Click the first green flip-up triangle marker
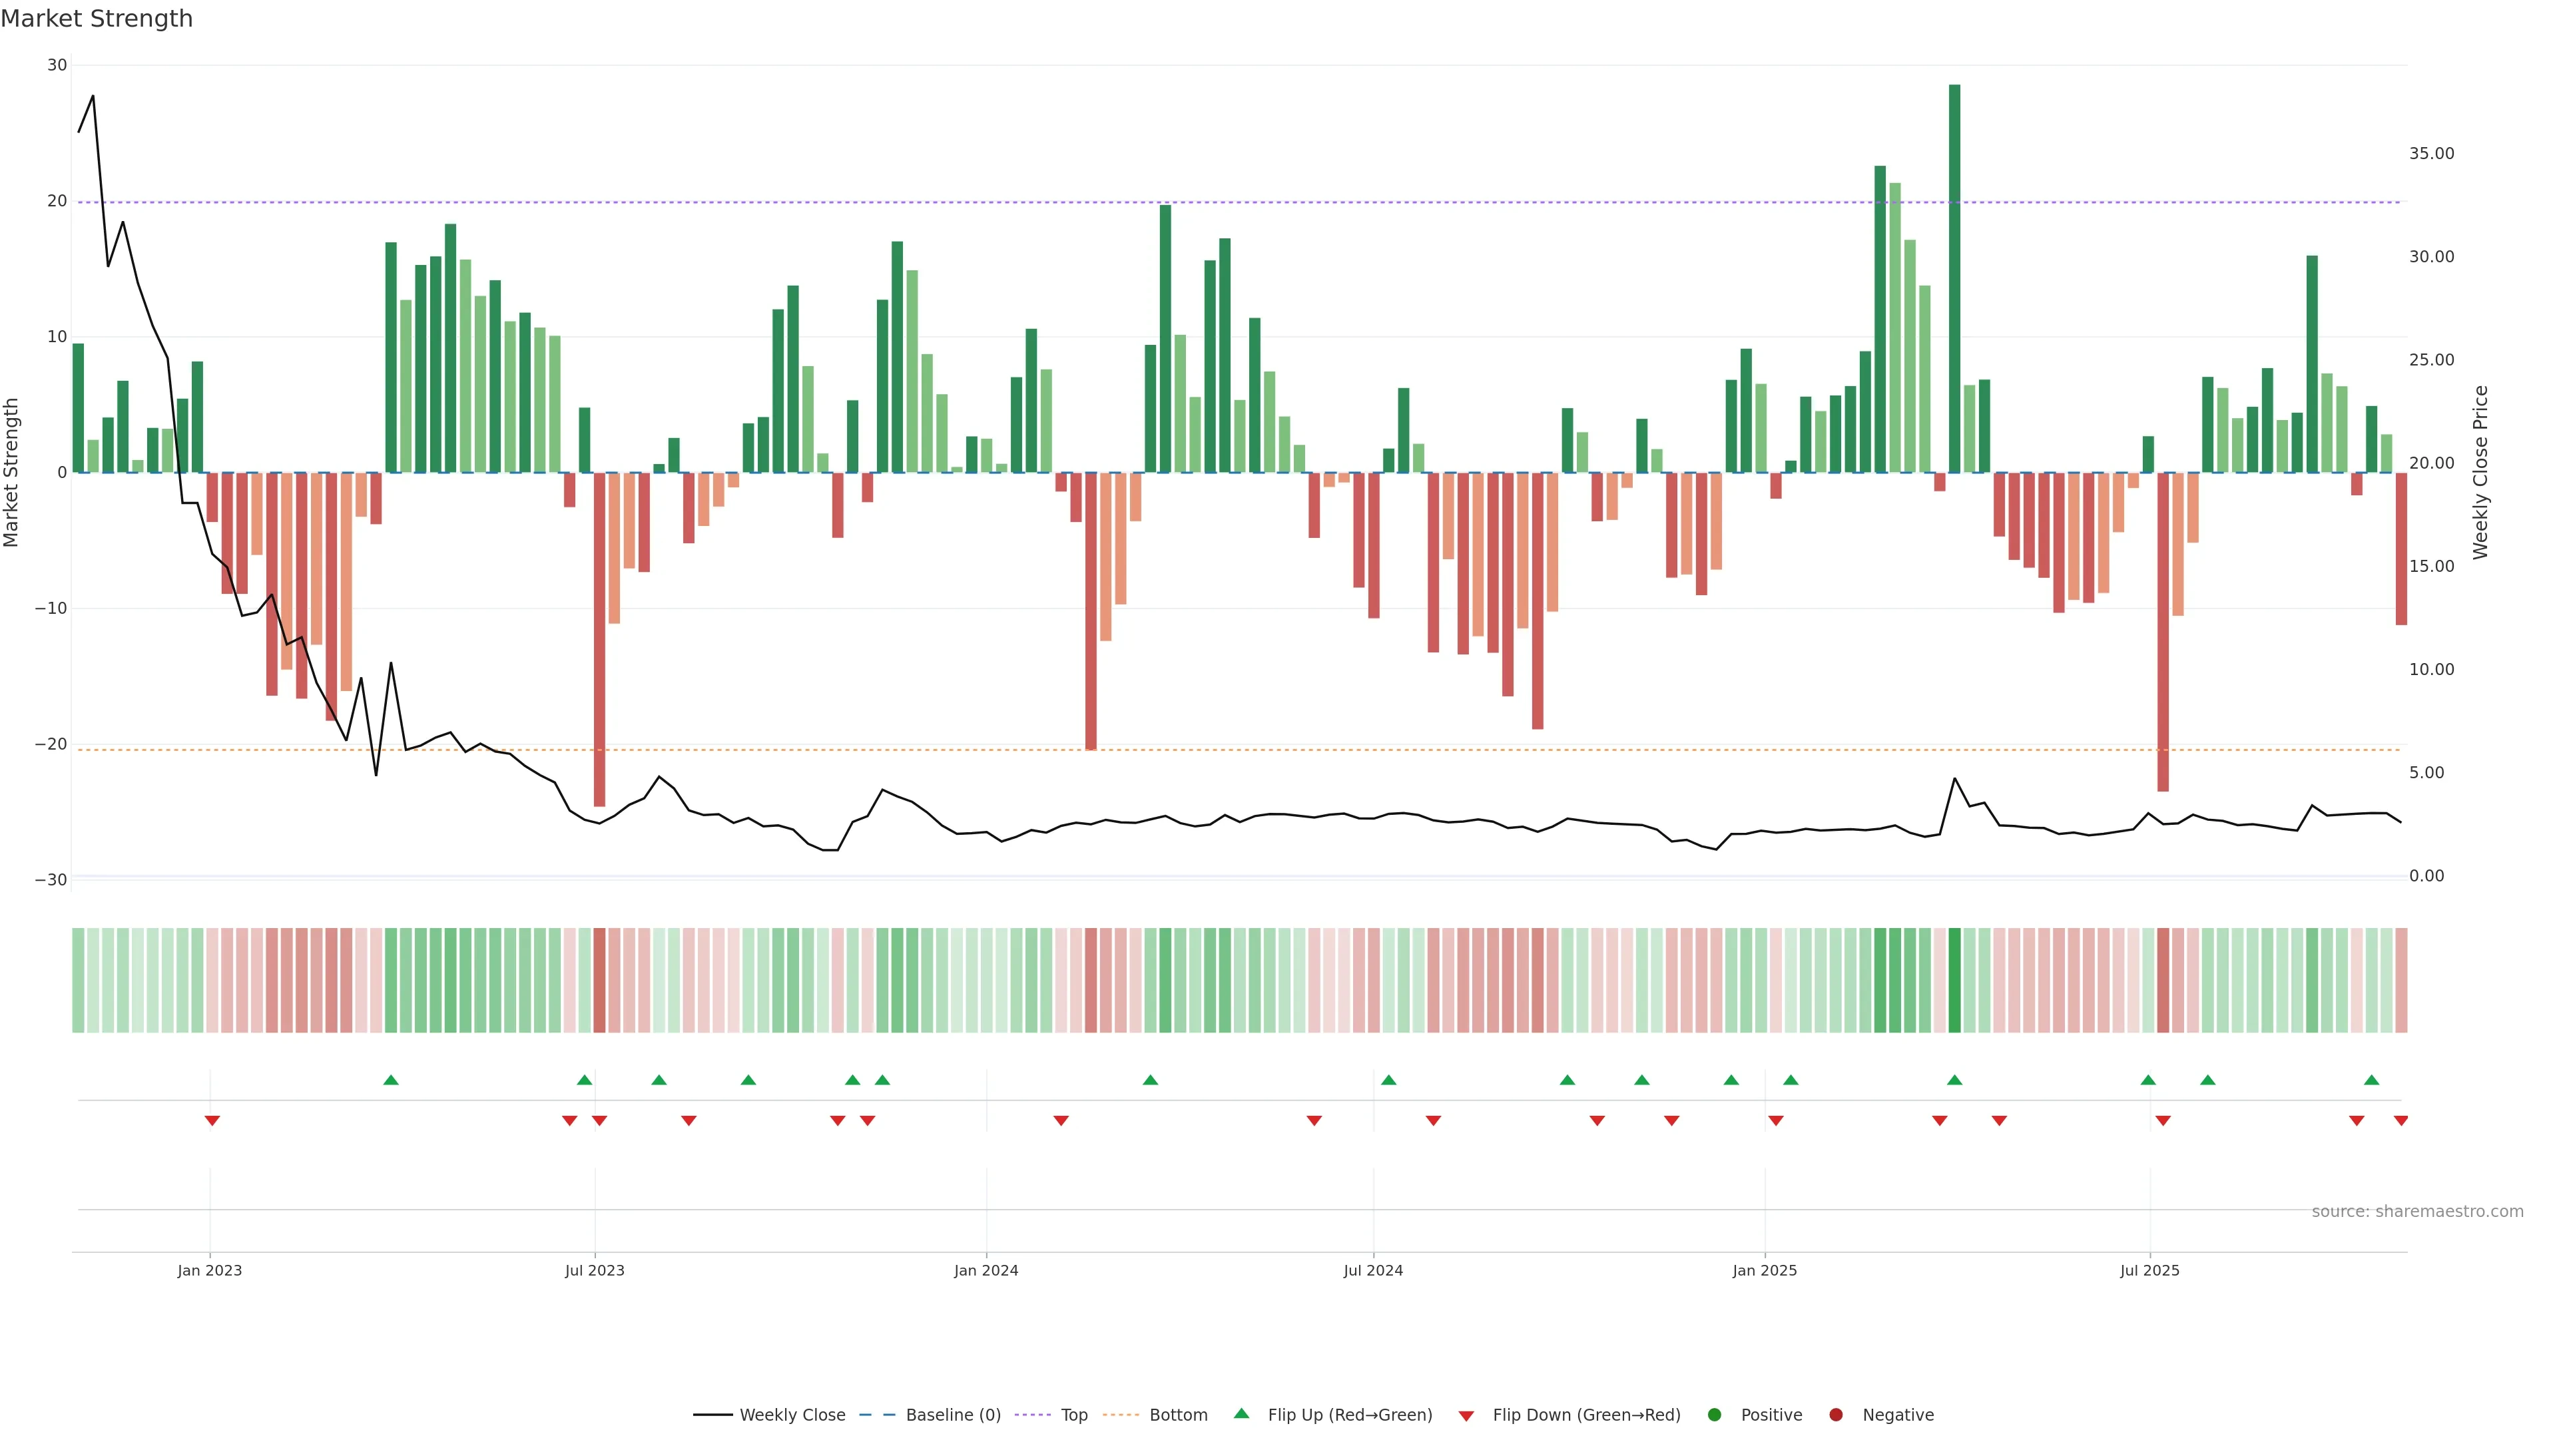This screenshot has height=1438, width=2557. 391,1080
